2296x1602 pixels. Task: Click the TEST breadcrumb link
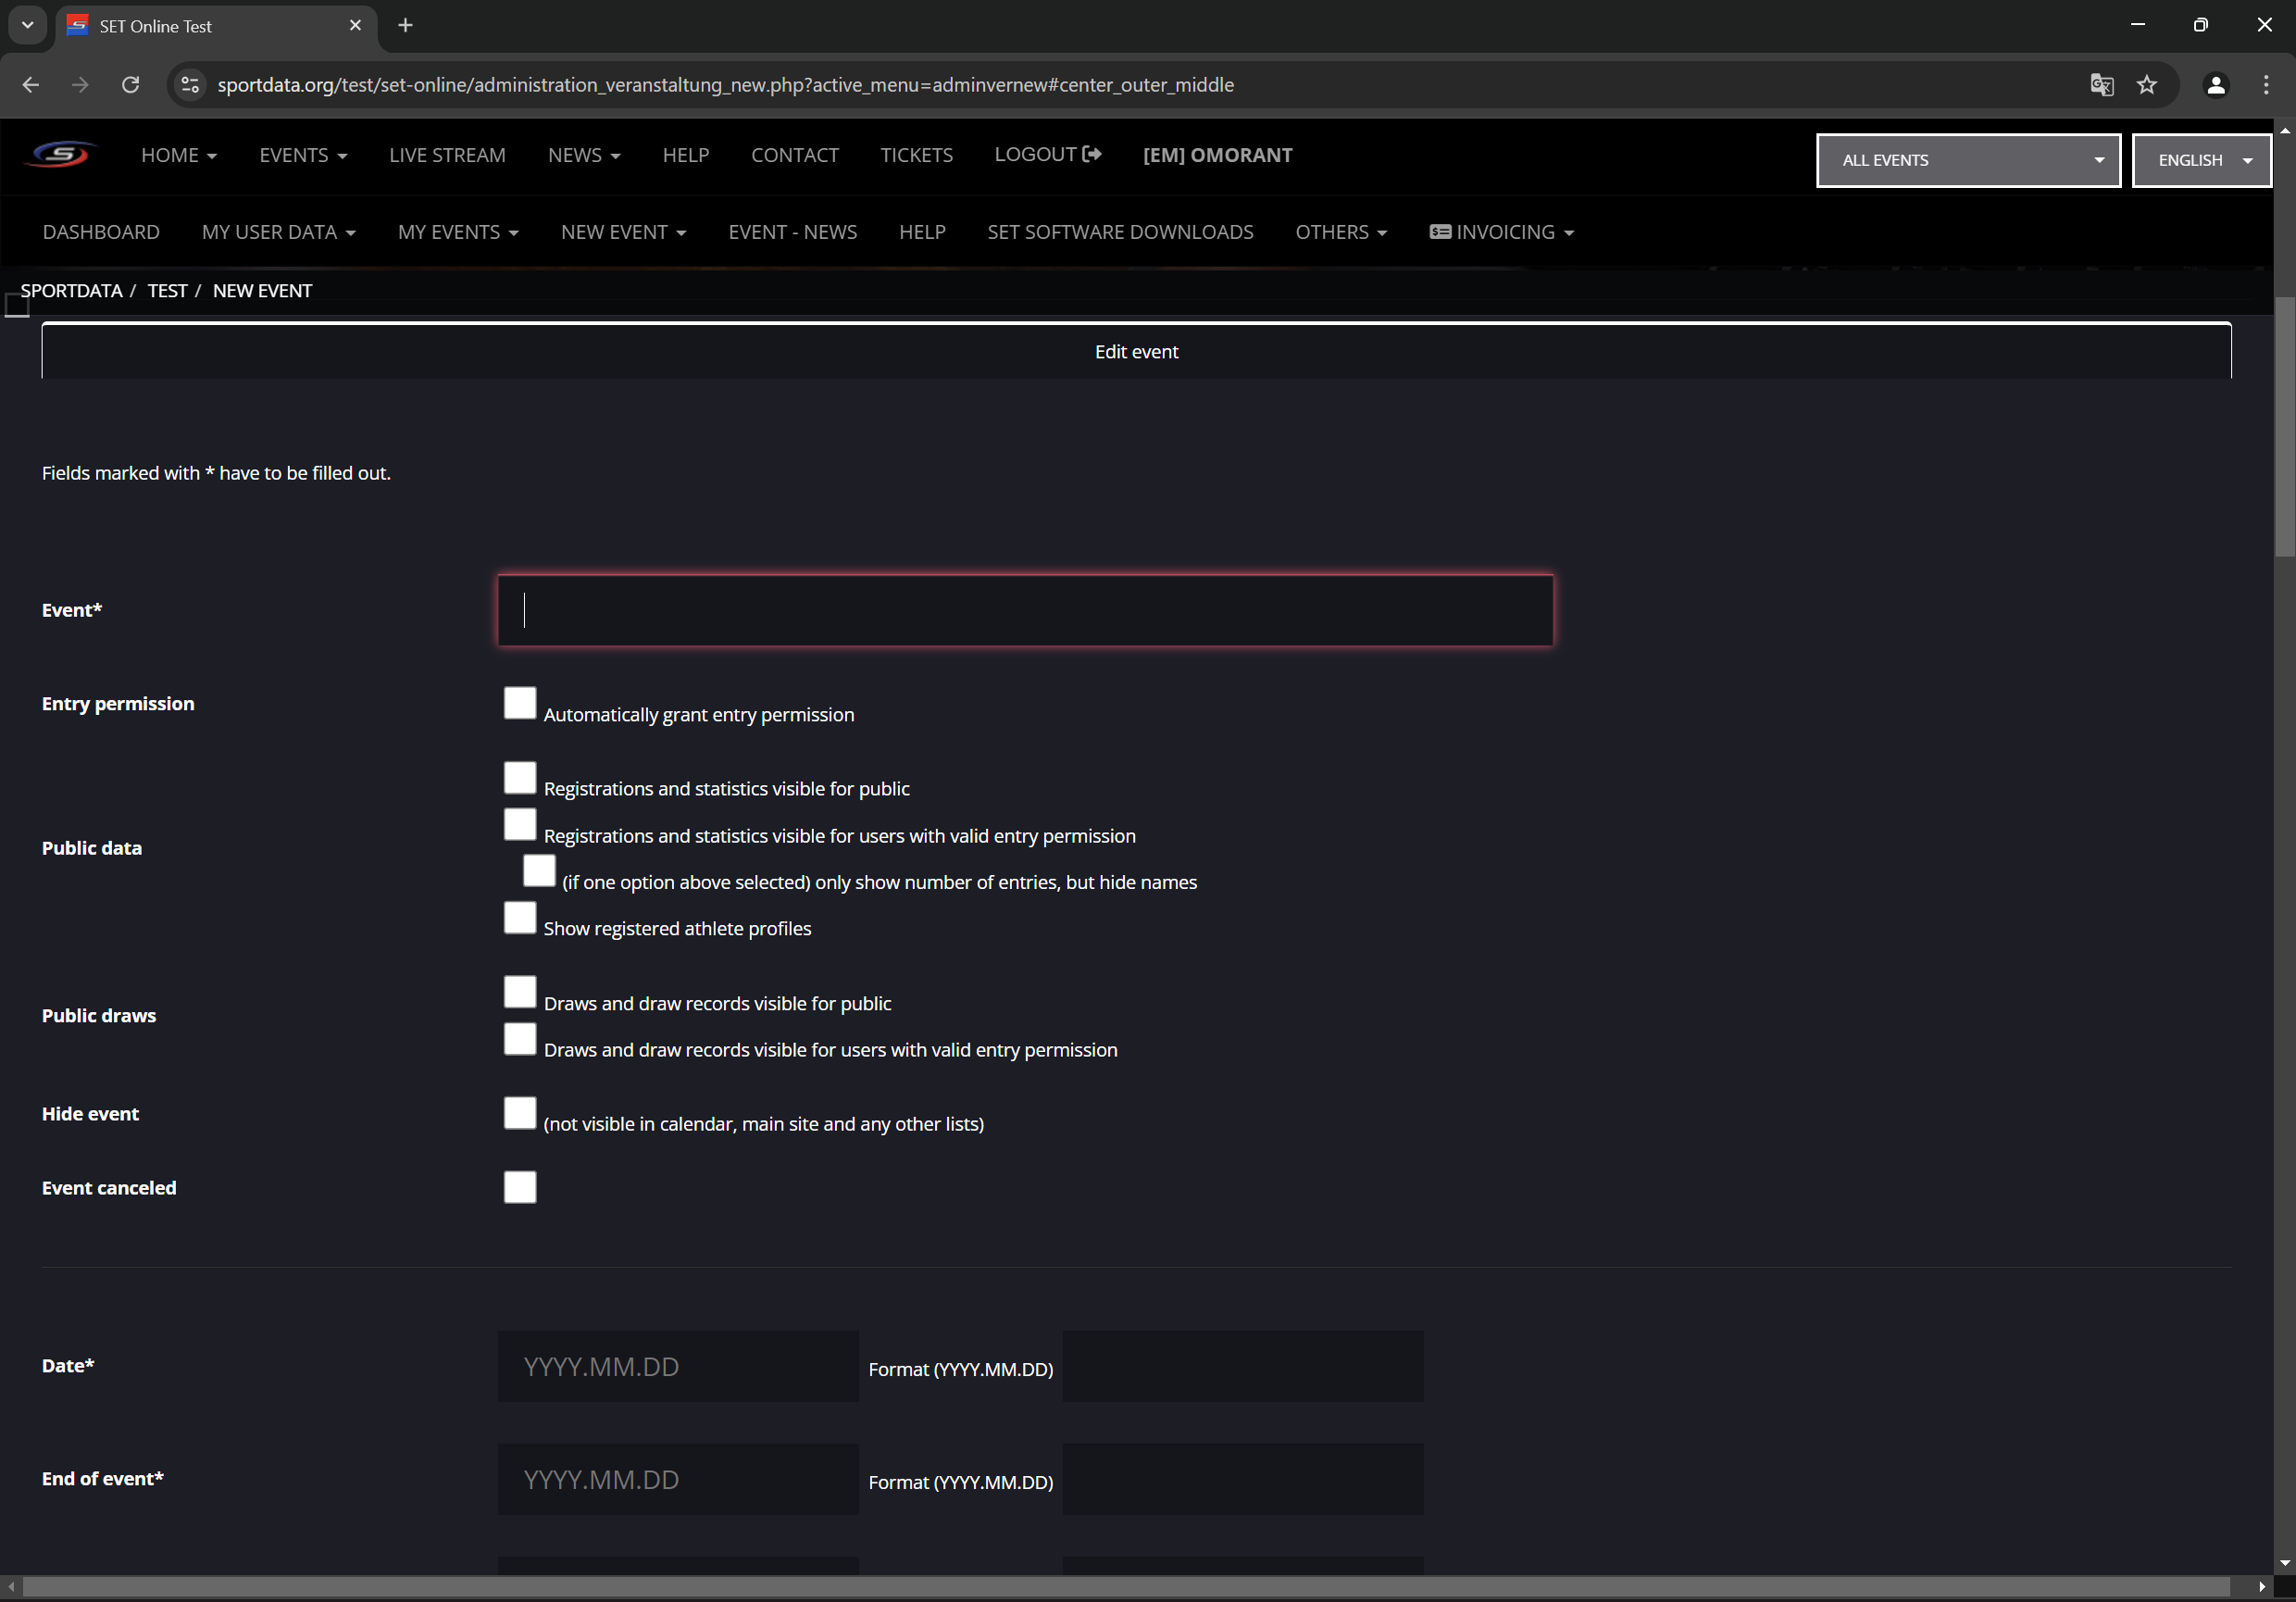coord(167,291)
